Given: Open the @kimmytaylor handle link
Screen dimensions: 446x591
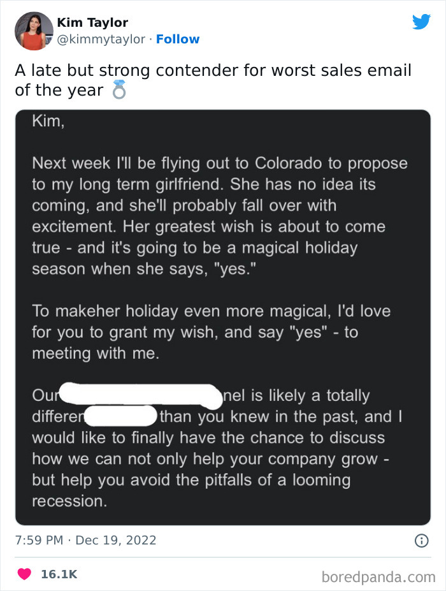Looking at the screenshot, I should point(101,40).
